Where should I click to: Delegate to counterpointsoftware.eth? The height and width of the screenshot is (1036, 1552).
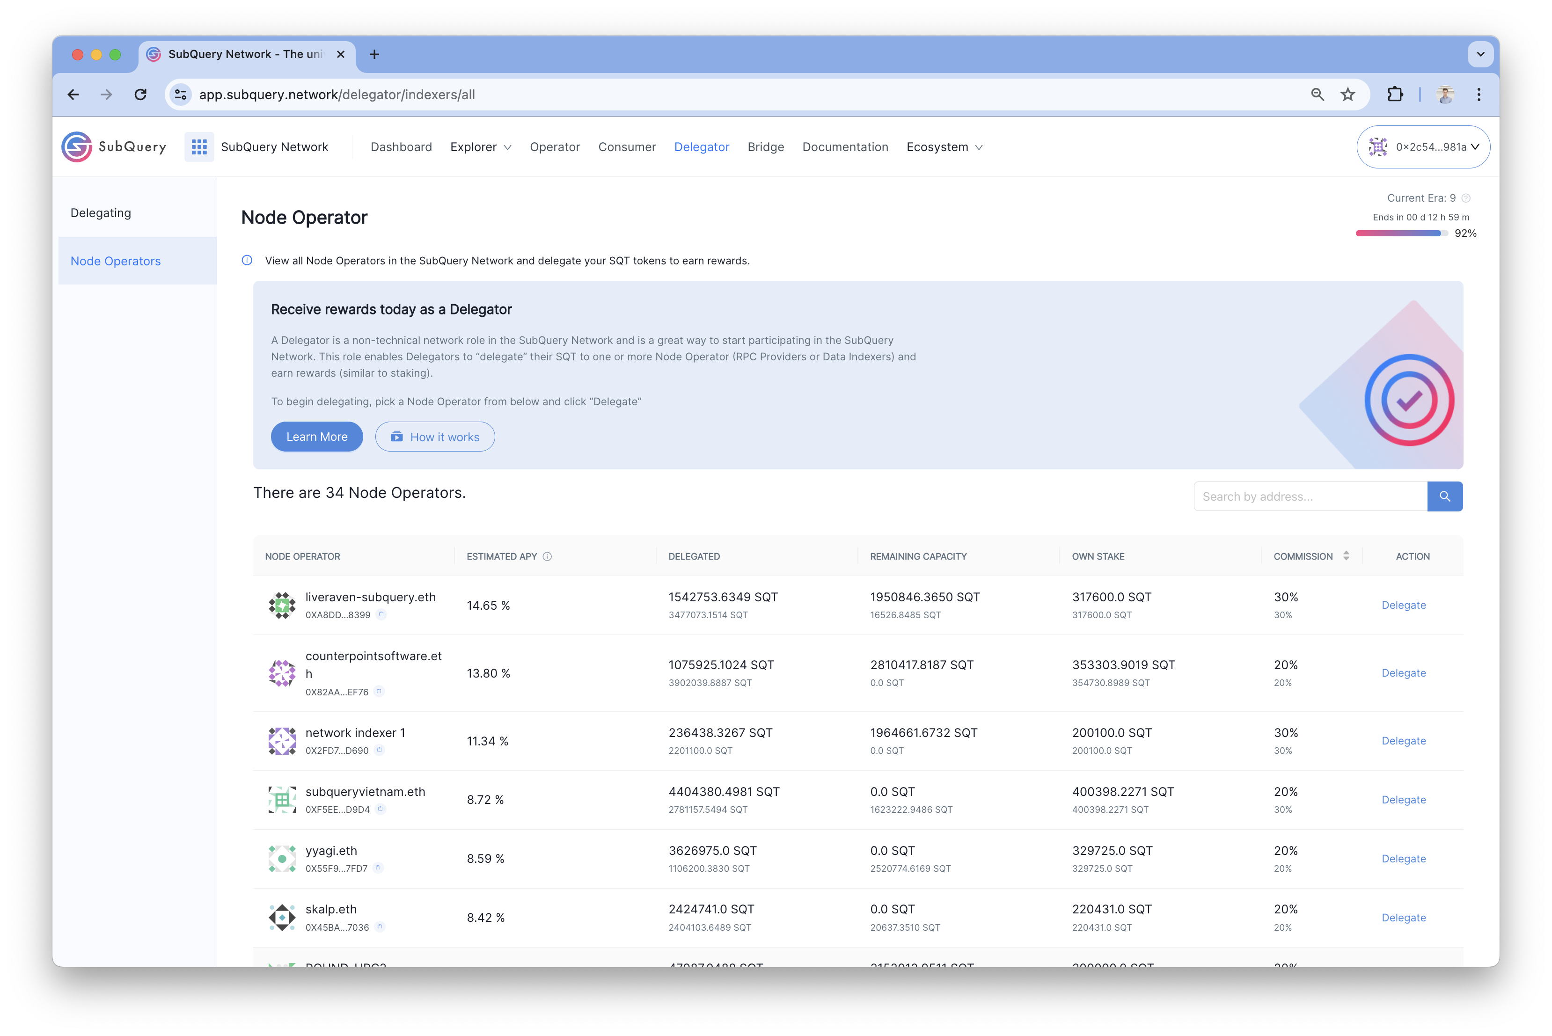pos(1403,673)
